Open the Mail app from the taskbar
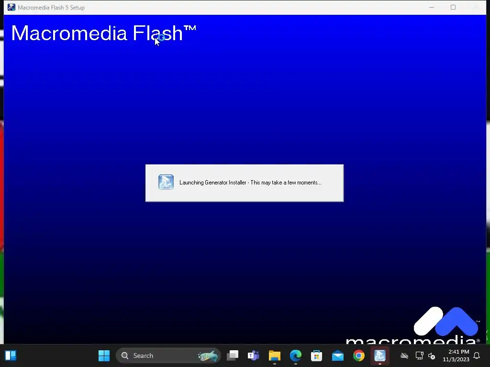This screenshot has width=490, height=367. tap(338, 356)
